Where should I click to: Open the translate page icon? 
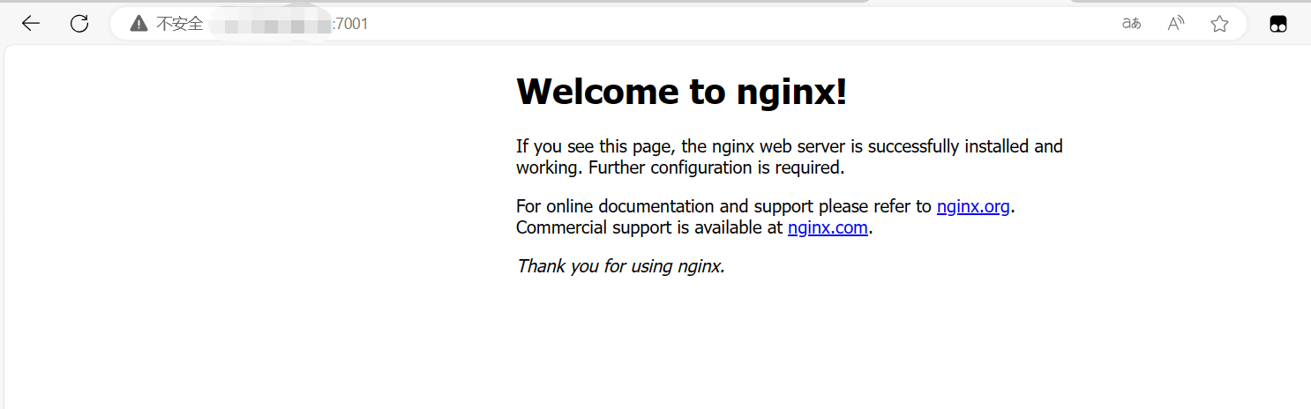click(x=1131, y=24)
